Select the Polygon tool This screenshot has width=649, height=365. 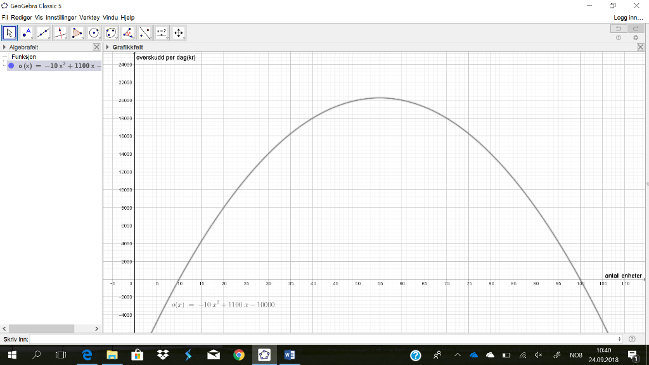(x=77, y=32)
